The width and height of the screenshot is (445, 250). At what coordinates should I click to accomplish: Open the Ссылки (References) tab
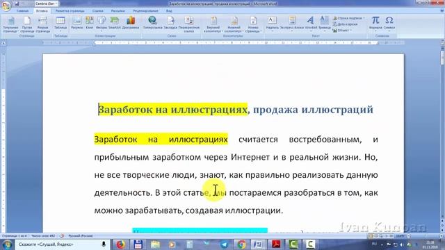97,11
